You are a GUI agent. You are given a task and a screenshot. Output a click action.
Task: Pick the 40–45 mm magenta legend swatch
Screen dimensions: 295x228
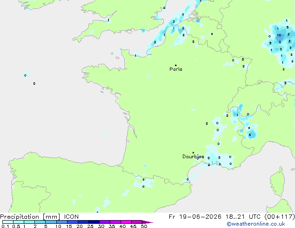click(x=126, y=222)
